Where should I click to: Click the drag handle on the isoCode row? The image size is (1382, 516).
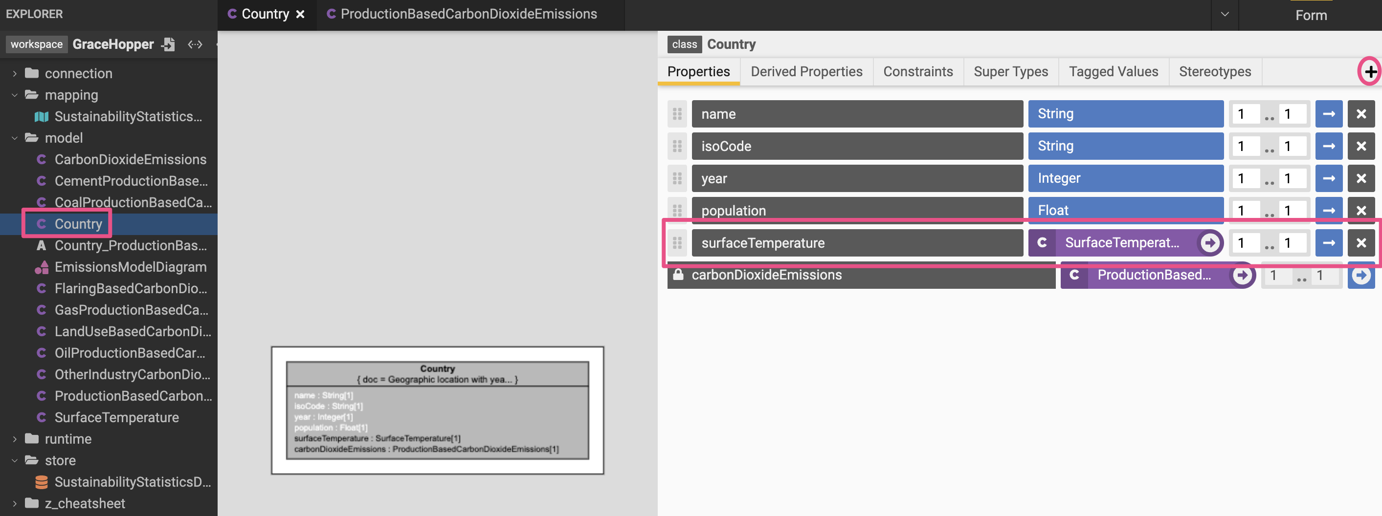[677, 146]
